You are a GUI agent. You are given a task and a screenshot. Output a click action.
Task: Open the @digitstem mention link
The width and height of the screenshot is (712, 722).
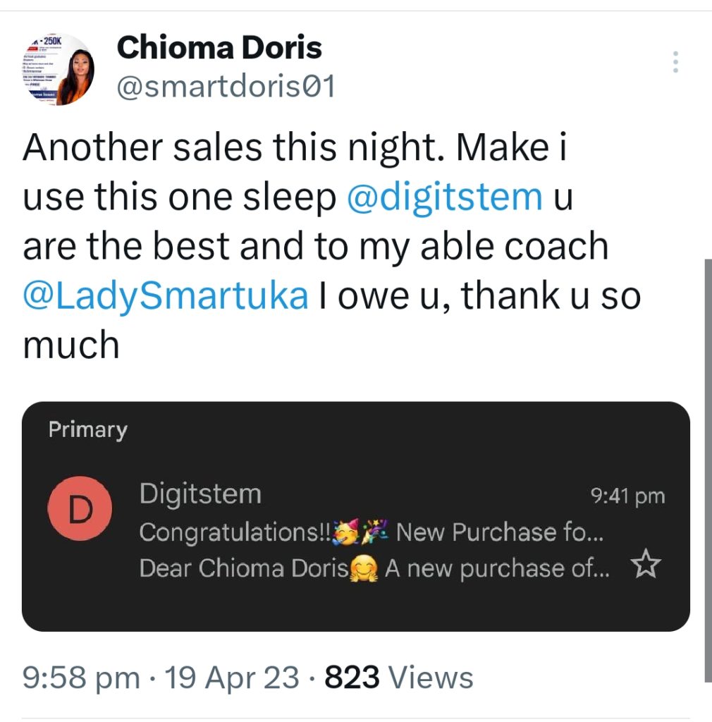pyautogui.click(x=445, y=197)
